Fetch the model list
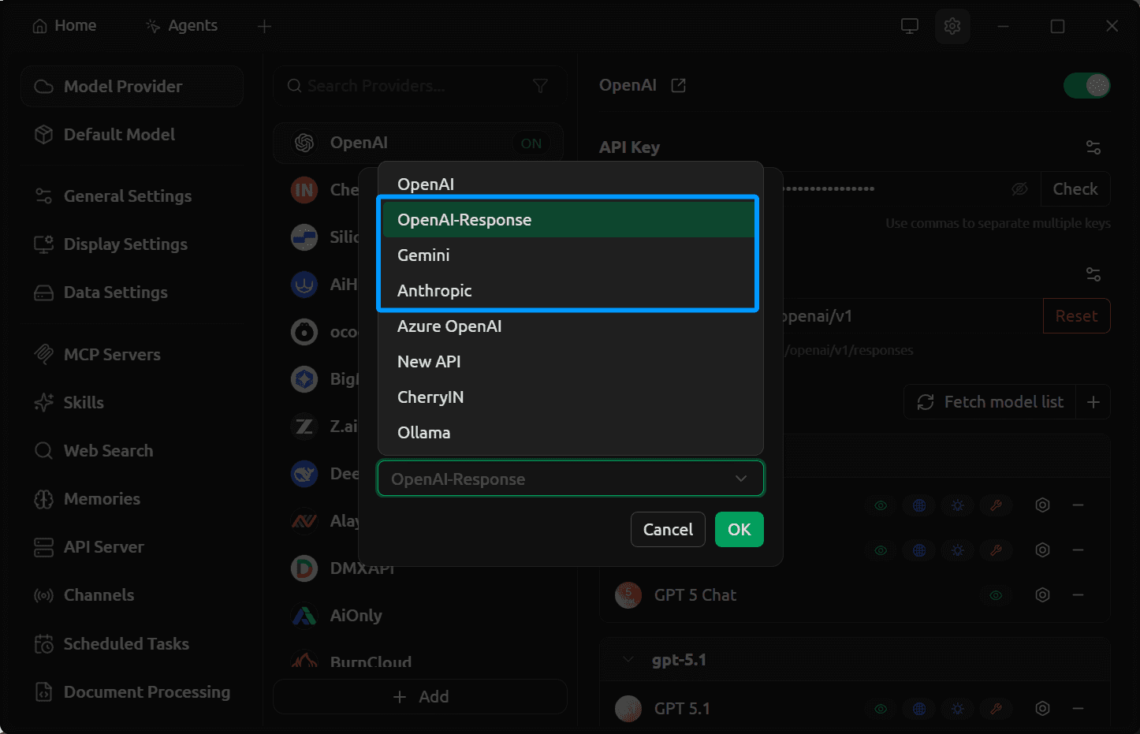Image resolution: width=1140 pixels, height=734 pixels. click(x=990, y=402)
